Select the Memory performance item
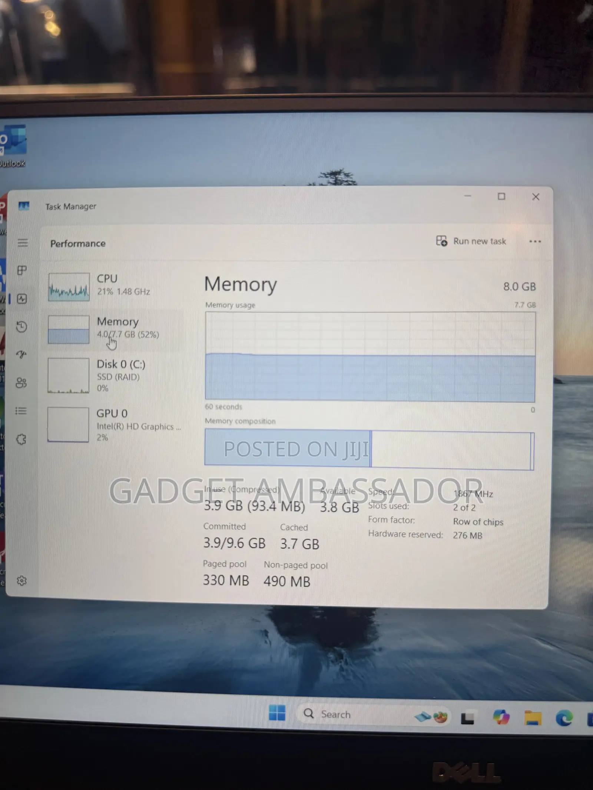This screenshot has height=790, width=593. [115, 329]
